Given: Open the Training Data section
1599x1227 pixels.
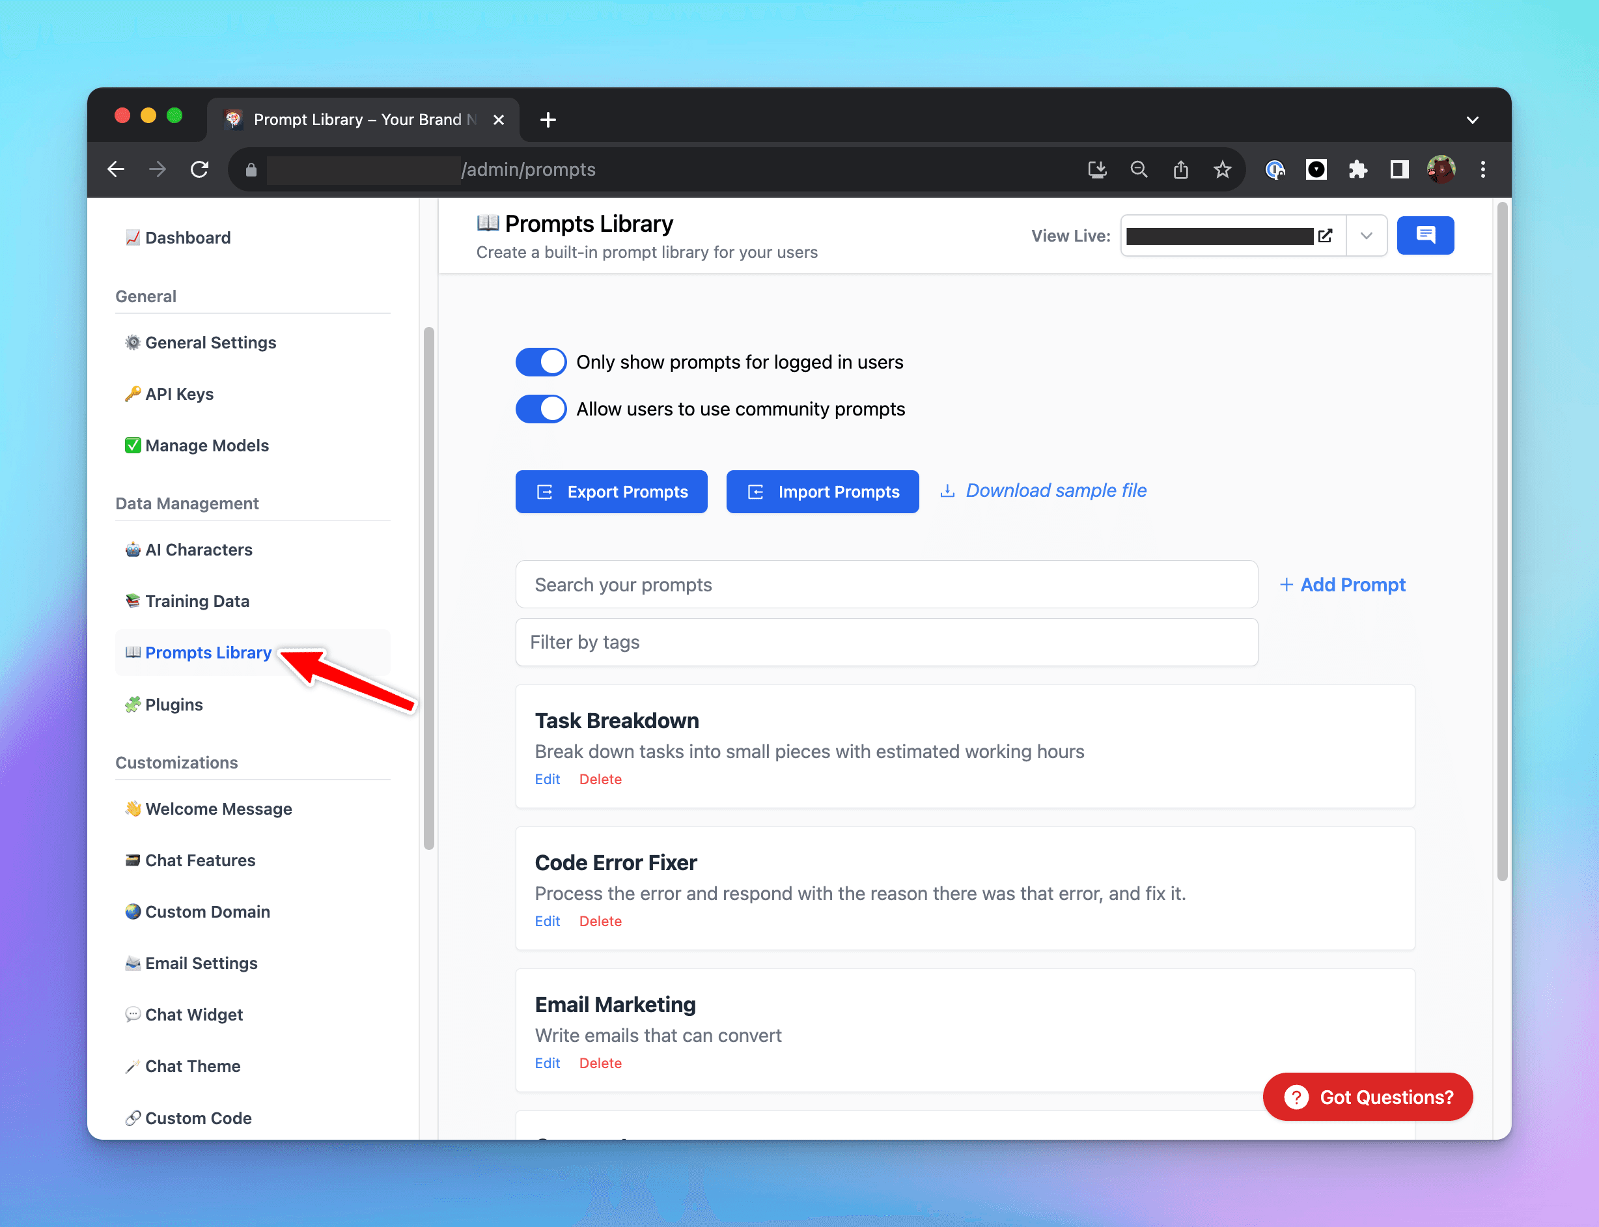Looking at the screenshot, I should coord(196,600).
